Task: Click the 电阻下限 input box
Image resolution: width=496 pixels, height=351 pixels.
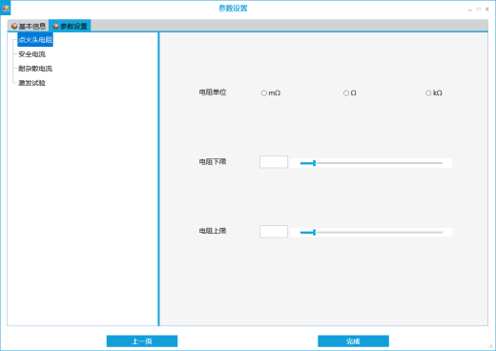Action: [x=274, y=162]
